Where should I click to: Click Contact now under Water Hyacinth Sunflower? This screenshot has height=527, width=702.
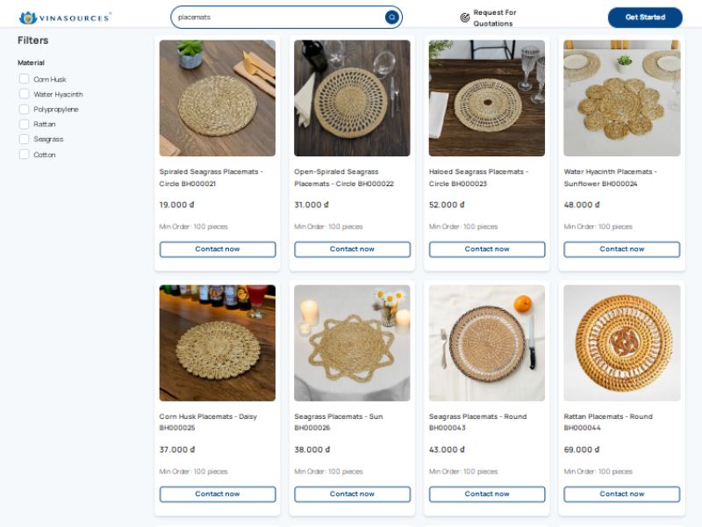point(621,249)
